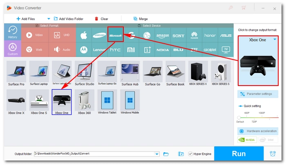
Task: Click the Quick setting slider handle
Action: point(239,117)
